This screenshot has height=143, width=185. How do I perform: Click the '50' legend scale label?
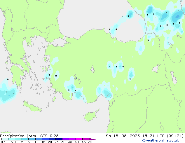point(90,142)
